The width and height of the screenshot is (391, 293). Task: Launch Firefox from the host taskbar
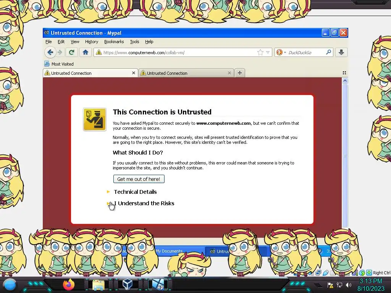[x=69, y=285]
